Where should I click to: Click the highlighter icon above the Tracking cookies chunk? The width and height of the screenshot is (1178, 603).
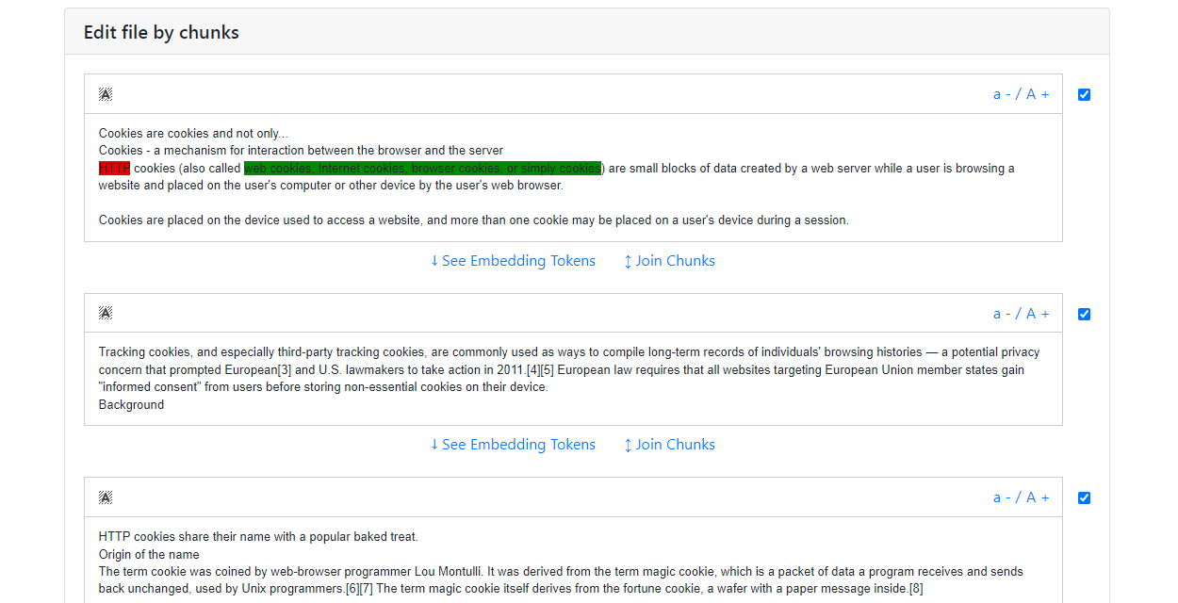pyautogui.click(x=106, y=314)
